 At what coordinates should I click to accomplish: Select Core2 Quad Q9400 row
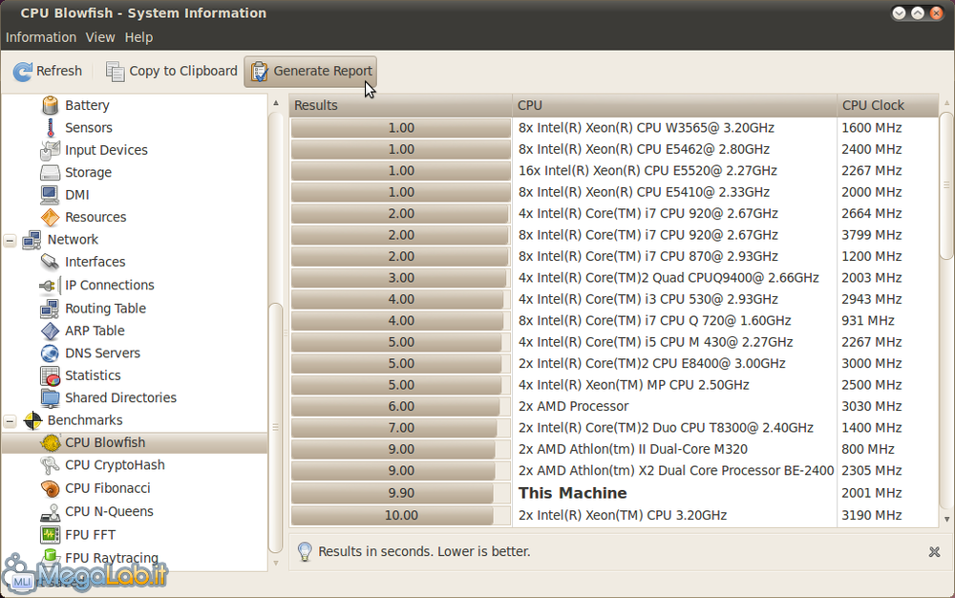tap(614, 278)
